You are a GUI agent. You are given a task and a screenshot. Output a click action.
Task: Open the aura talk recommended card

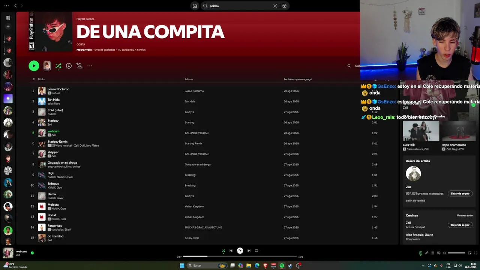click(x=421, y=135)
